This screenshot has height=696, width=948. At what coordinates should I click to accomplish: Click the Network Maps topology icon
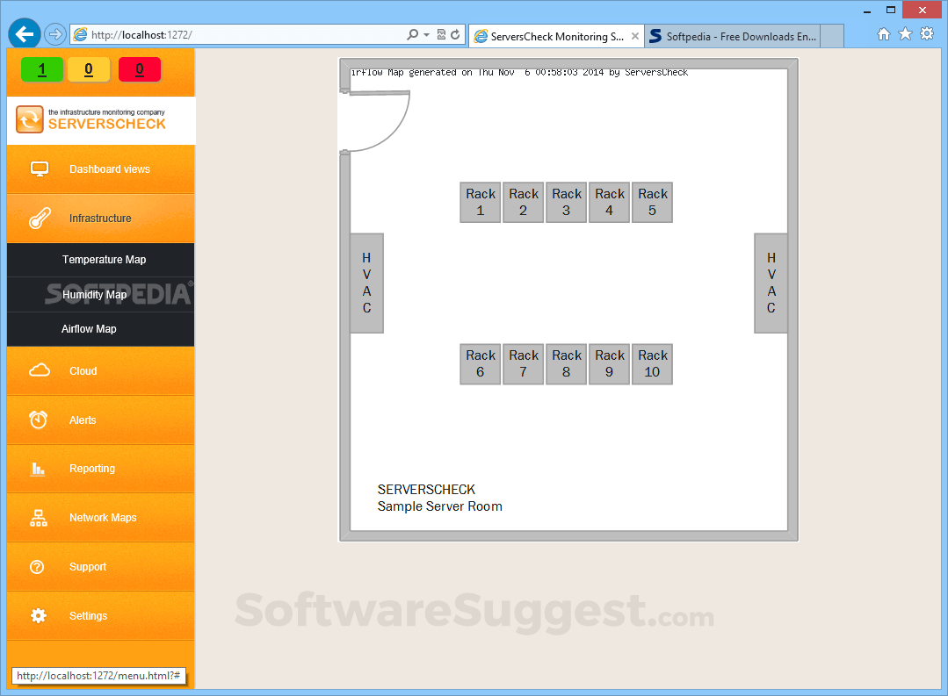click(39, 518)
